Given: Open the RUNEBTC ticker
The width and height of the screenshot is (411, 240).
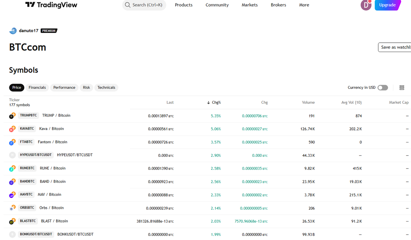Looking at the screenshot, I should 27,168.
